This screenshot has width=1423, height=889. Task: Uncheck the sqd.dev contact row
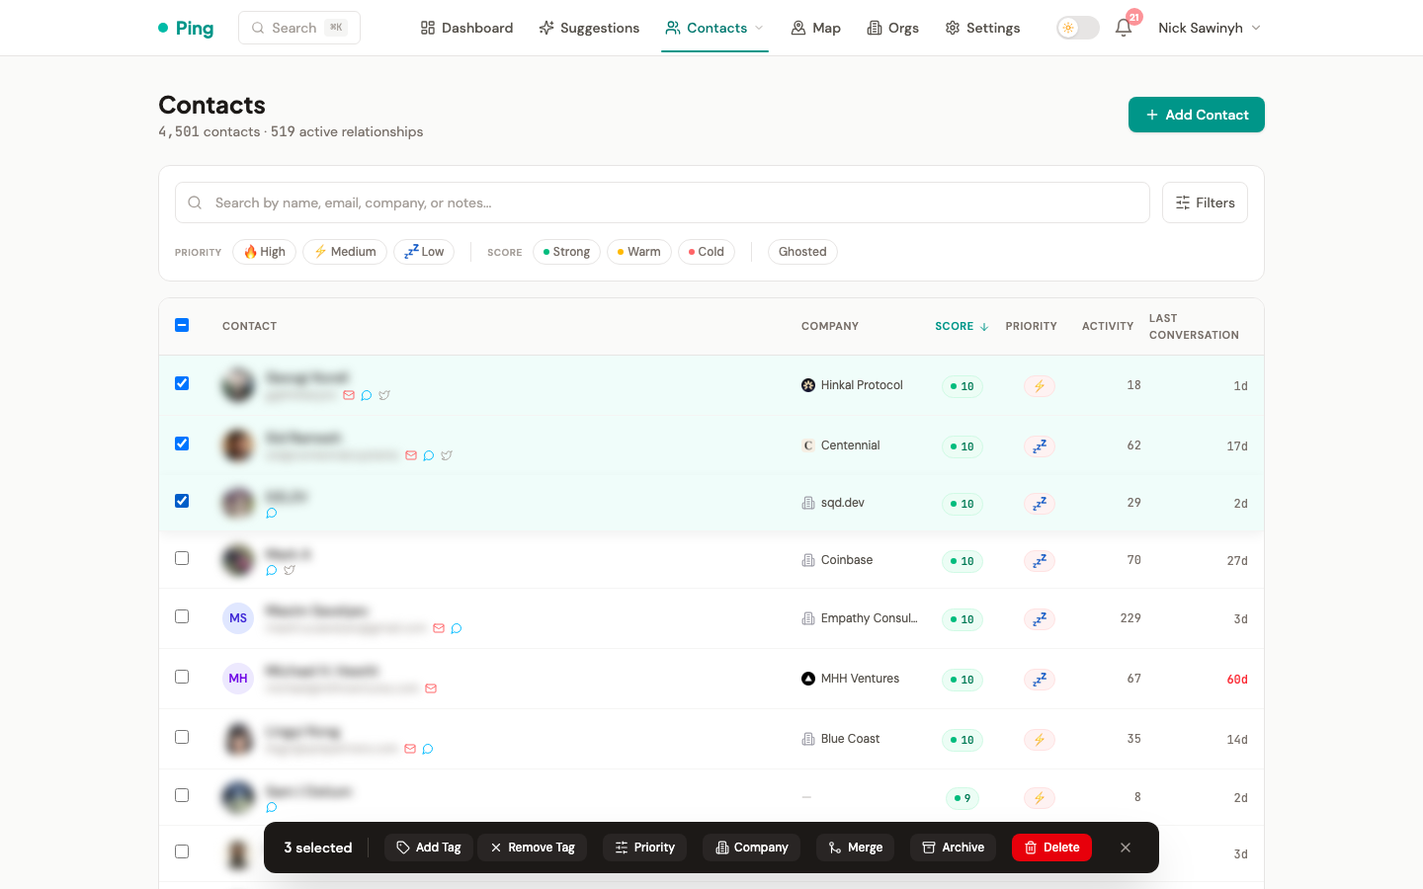pyautogui.click(x=182, y=501)
